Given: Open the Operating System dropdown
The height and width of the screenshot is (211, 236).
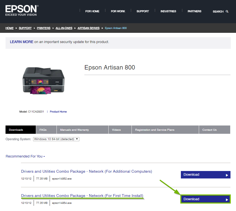Looking at the screenshot, I should [56, 139].
